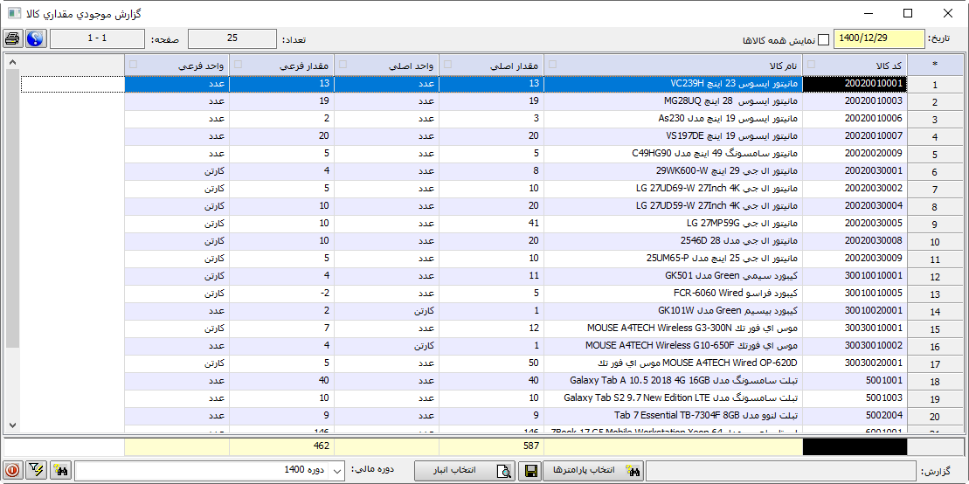Click the date field showing 1400/12/29
Viewport: 969px width, 484px height.
coord(879,39)
